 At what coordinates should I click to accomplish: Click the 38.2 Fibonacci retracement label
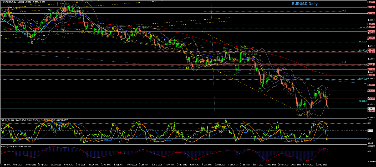click(63, 23)
